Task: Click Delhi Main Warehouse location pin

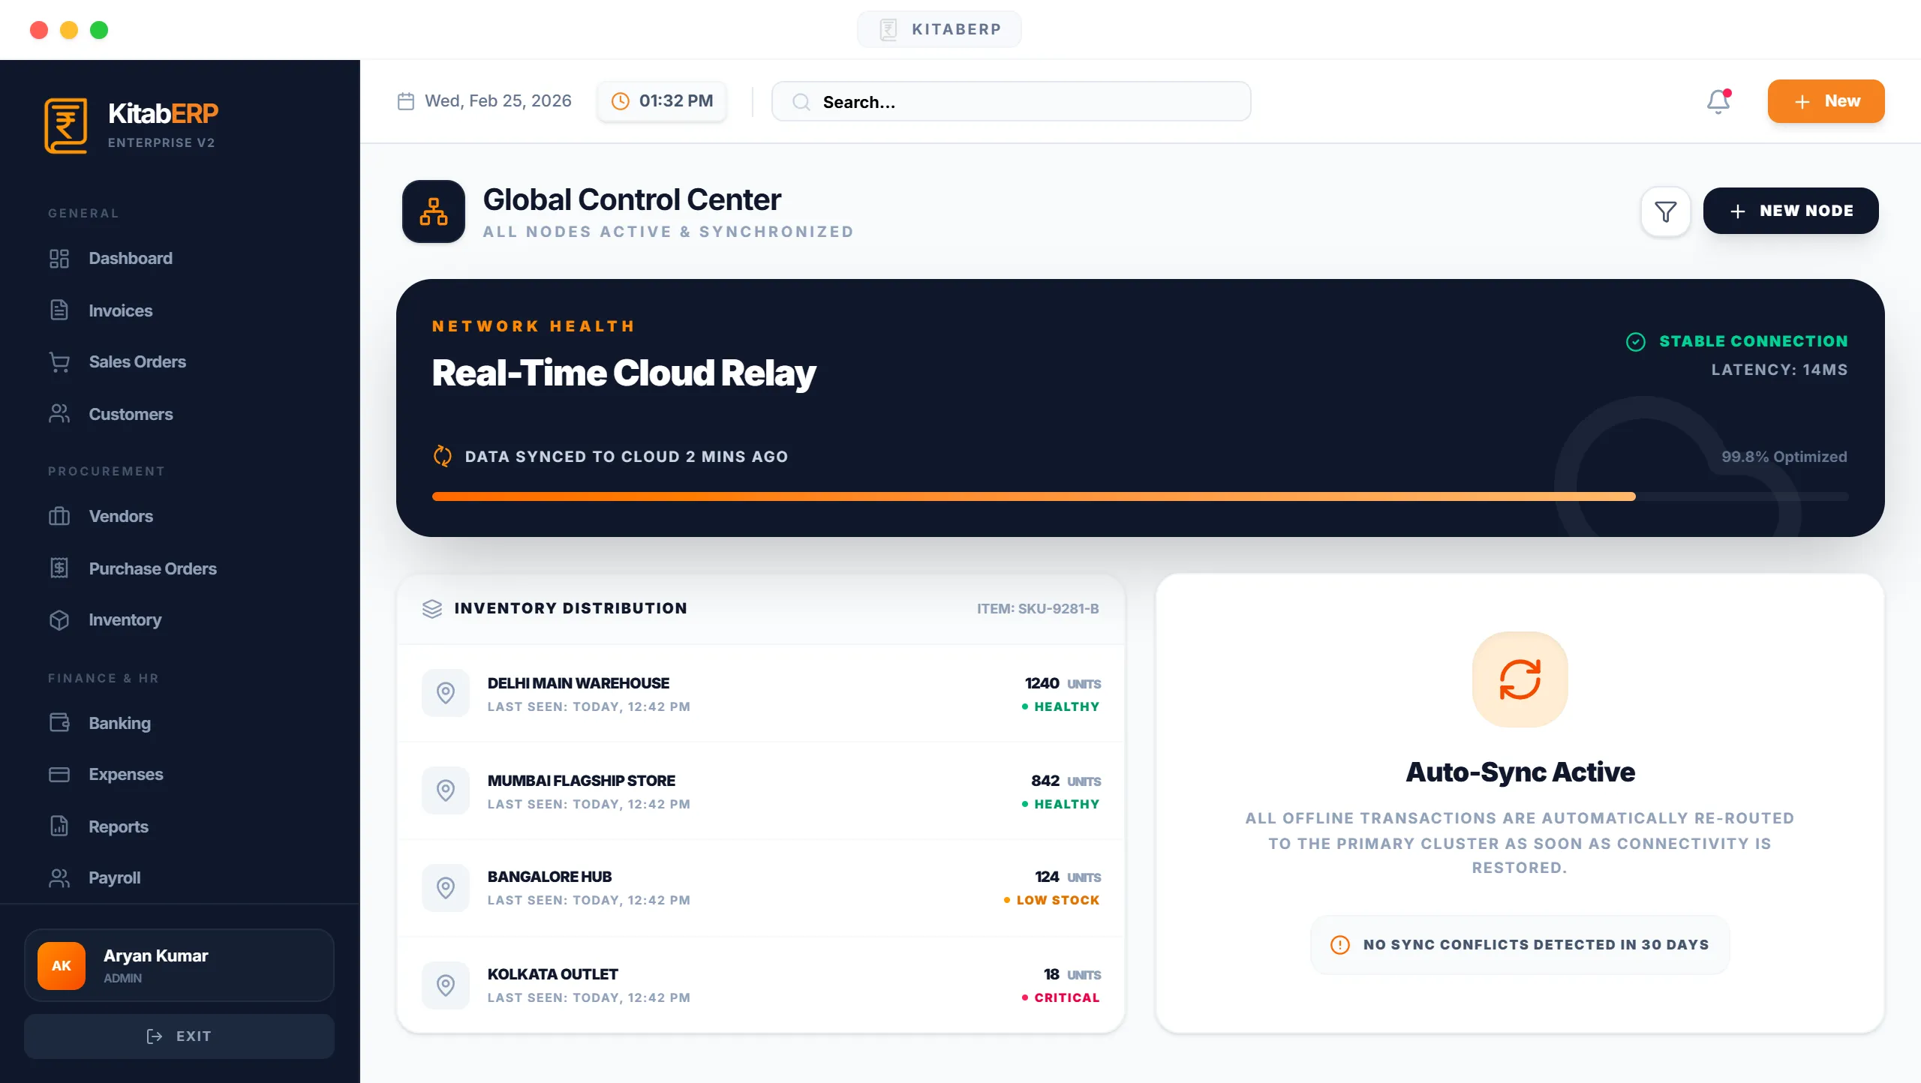Action: pos(446,693)
